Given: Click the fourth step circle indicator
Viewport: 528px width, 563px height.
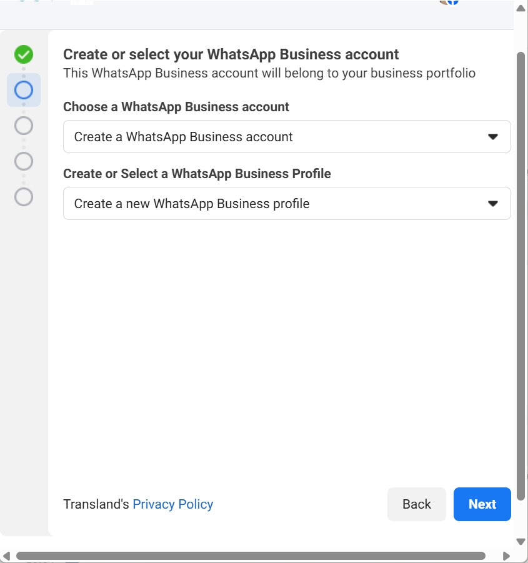Looking at the screenshot, I should (24, 161).
